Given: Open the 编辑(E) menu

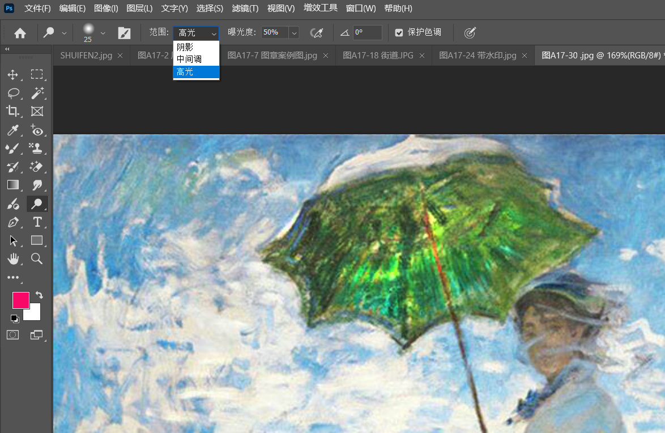Looking at the screenshot, I should pyautogui.click(x=72, y=9).
